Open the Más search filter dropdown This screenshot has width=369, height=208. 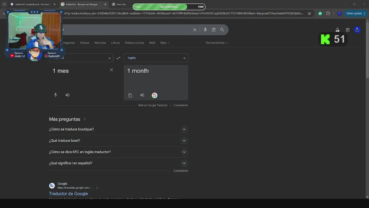pyautogui.click(x=165, y=43)
